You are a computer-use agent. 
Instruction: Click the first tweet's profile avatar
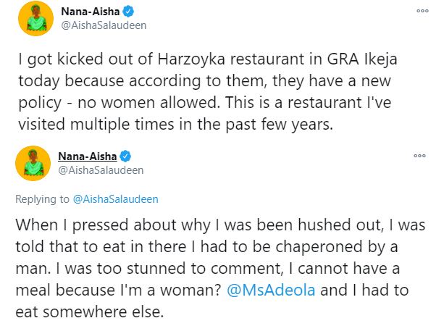pos(32,18)
